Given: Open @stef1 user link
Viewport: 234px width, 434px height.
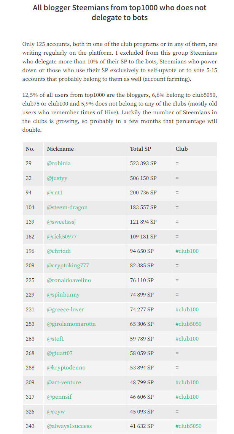Looking at the screenshot, I should click(x=55, y=339).
